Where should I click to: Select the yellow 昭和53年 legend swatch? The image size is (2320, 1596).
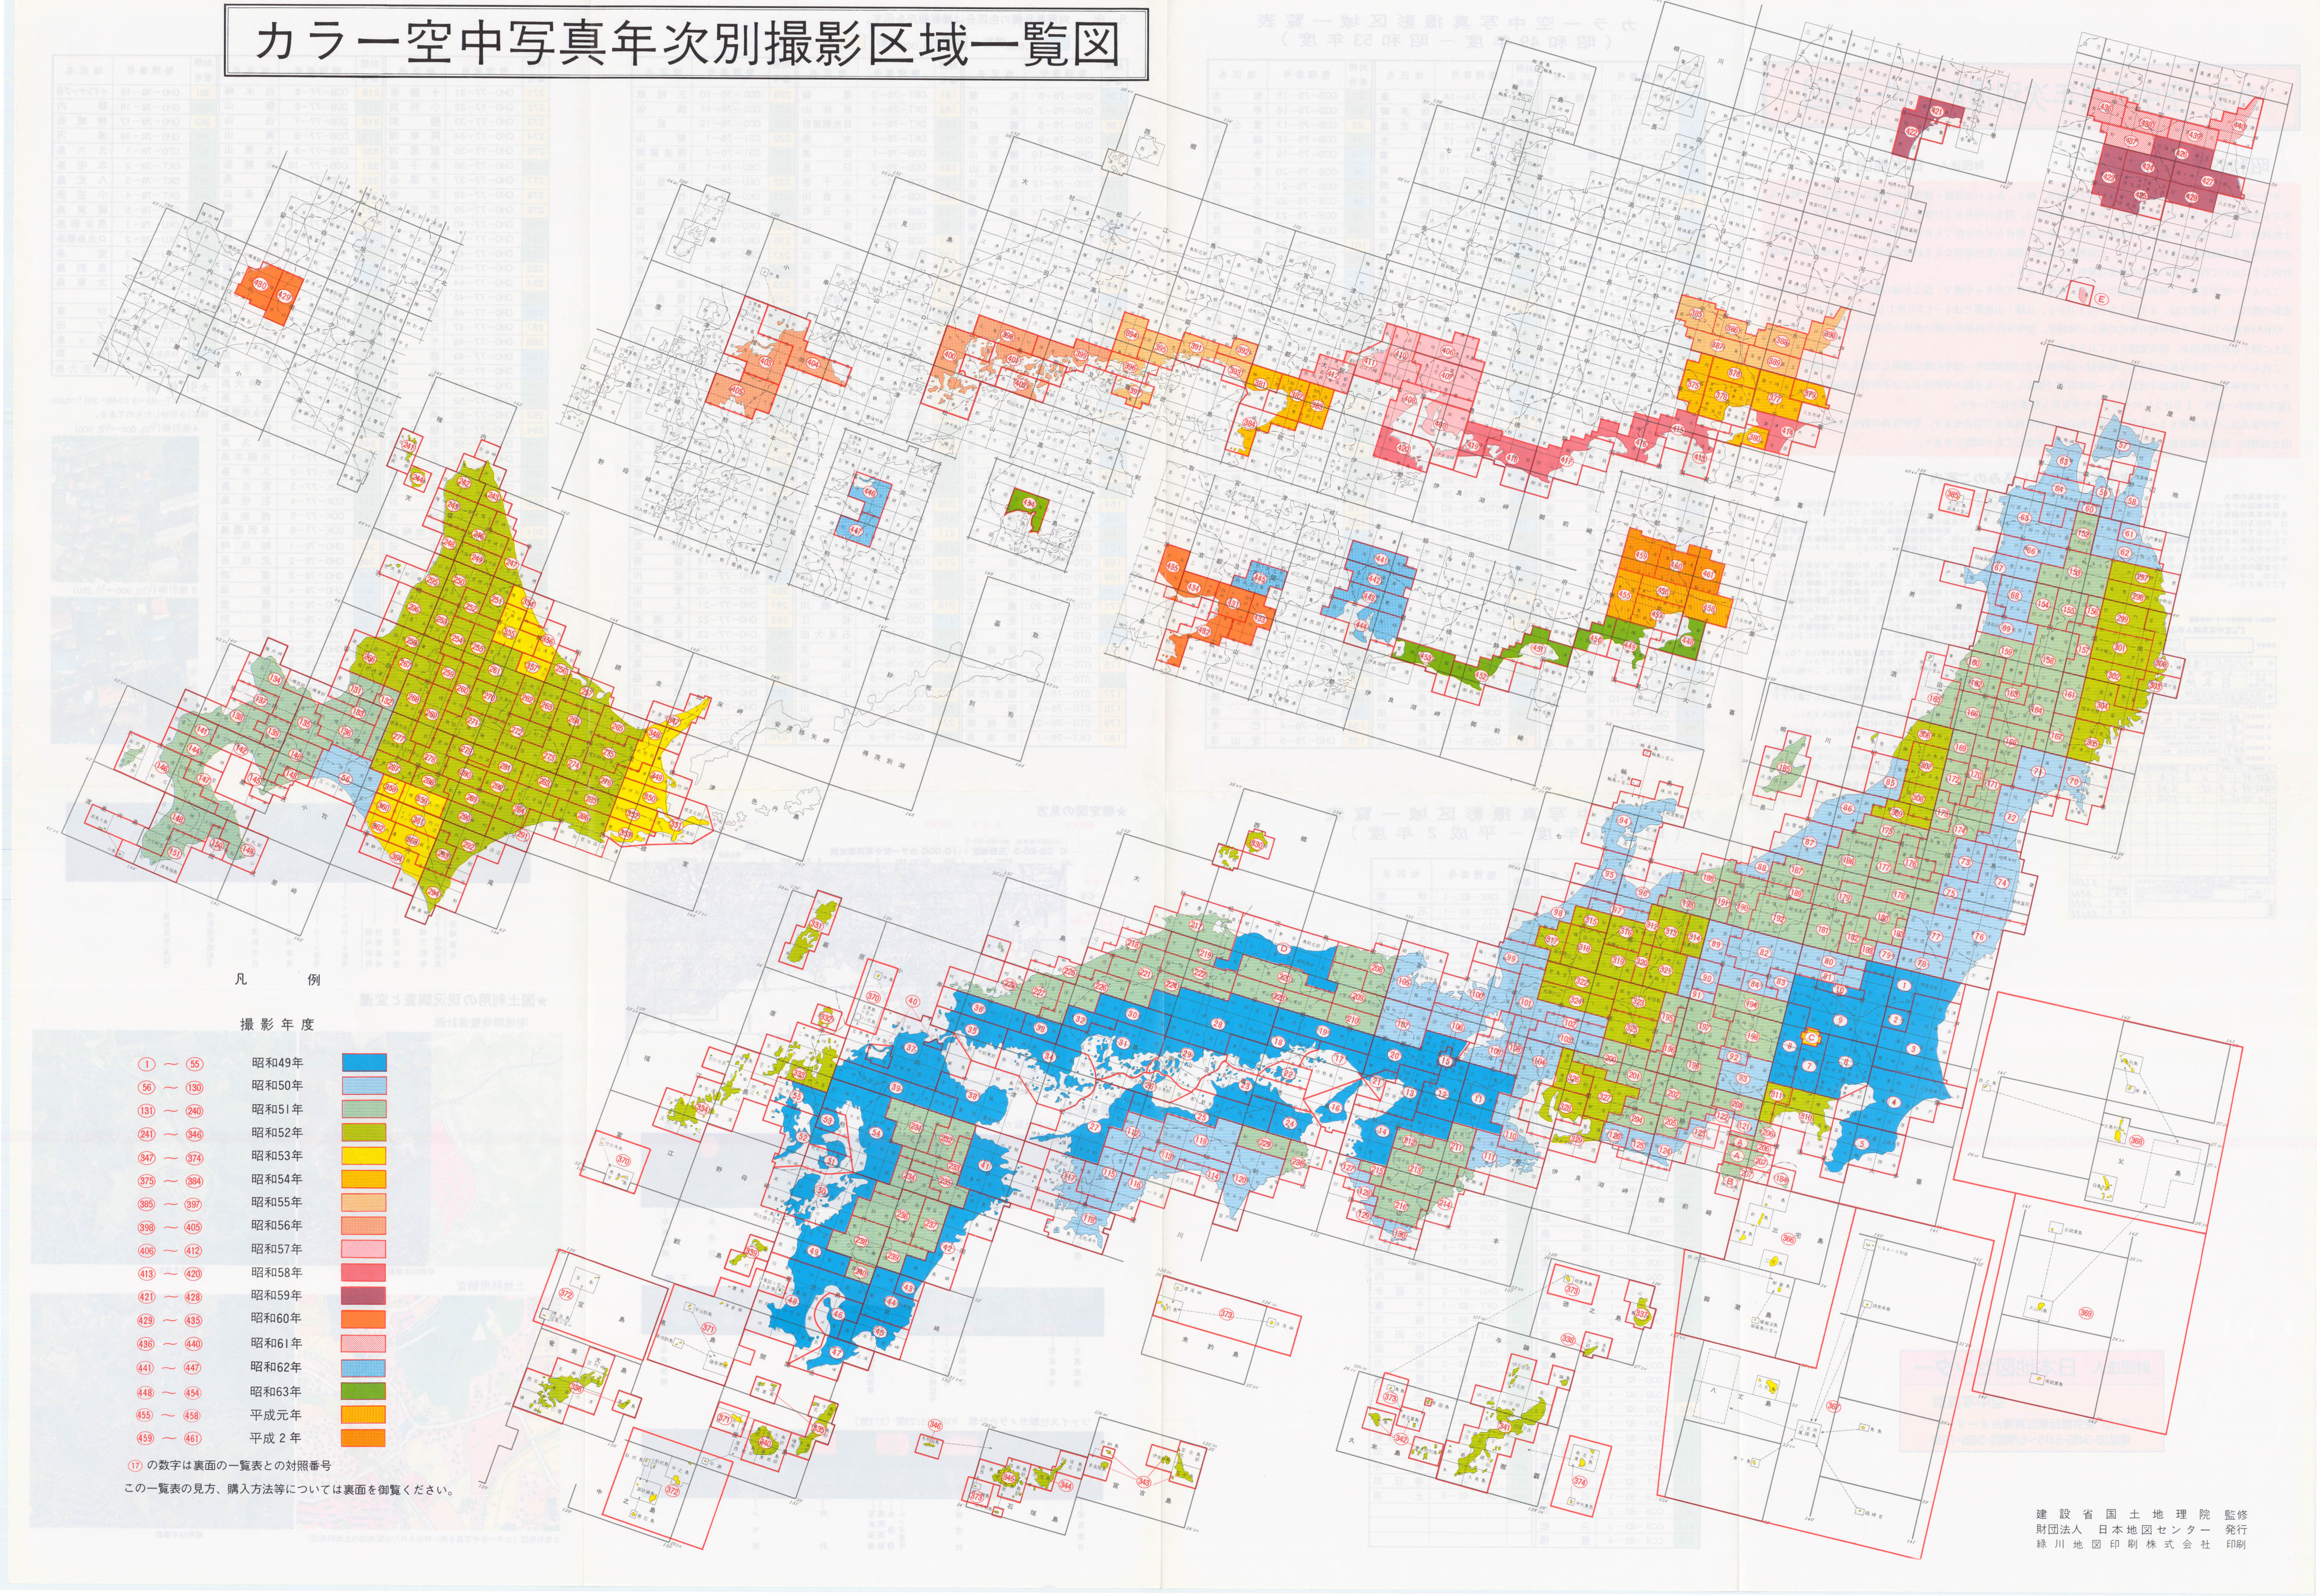(364, 1156)
